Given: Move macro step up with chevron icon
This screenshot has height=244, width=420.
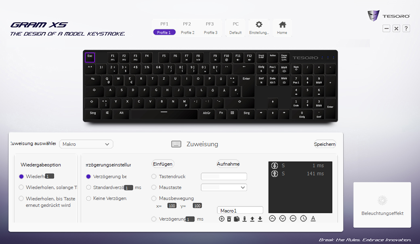Looking at the screenshot, I should (x=272, y=219).
